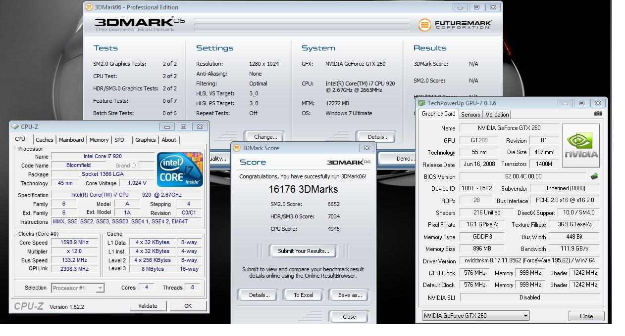Click the OS value "Windows 7 Ultimate"
The height and width of the screenshot is (336, 625).
pyautogui.click(x=349, y=113)
